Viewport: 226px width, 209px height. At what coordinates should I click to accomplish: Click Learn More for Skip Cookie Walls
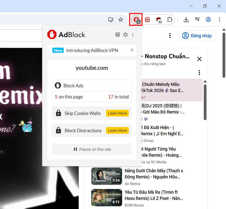coord(117,113)
